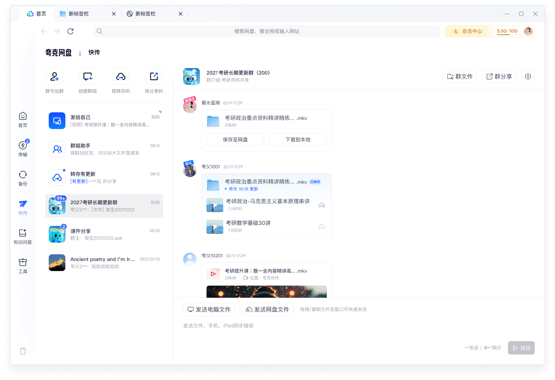Click 保存至网盘 button
This screenshot has width=555, height=380.
(235, 140)
